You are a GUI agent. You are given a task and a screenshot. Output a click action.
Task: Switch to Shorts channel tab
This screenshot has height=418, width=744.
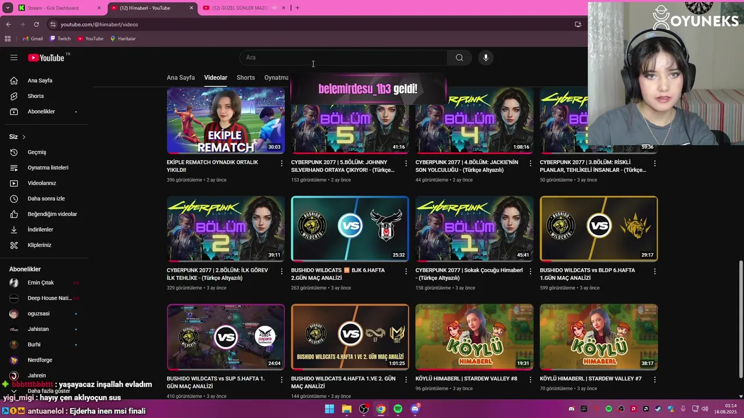[x=246, y=78]
